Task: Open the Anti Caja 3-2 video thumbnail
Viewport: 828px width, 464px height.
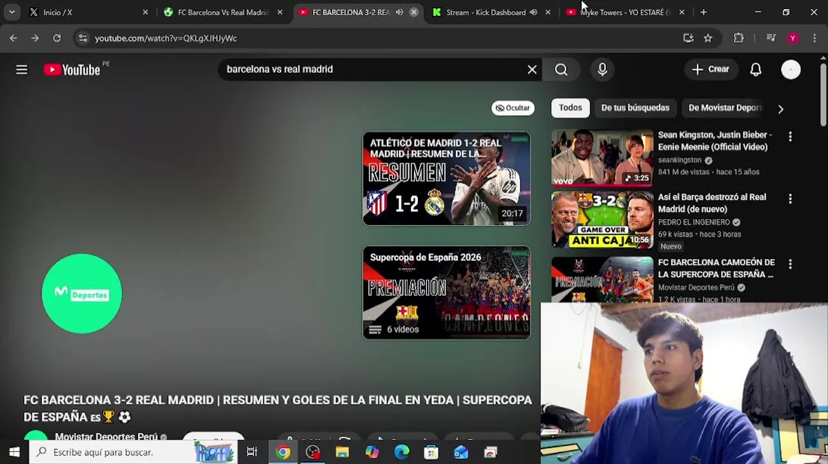Action: coord(602,220)
